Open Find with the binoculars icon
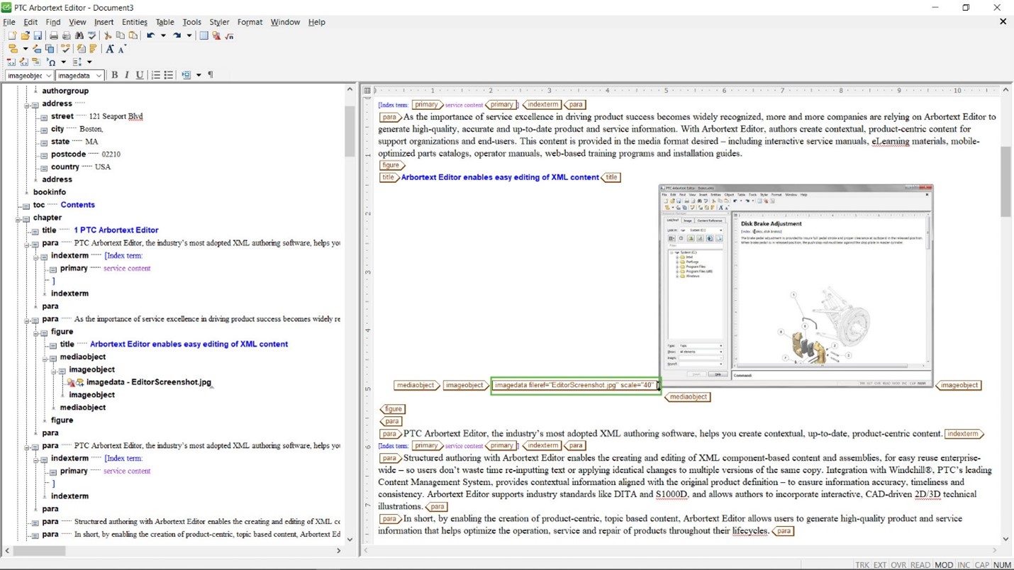This screenshot has width=1014, height=570. [x=79, y=35]
